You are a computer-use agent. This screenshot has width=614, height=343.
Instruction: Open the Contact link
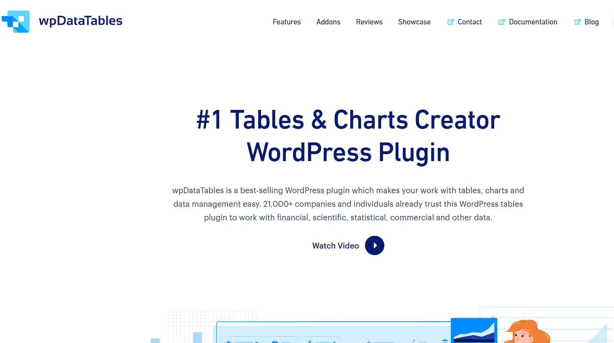pyautogui.click(x=470, y=22)
